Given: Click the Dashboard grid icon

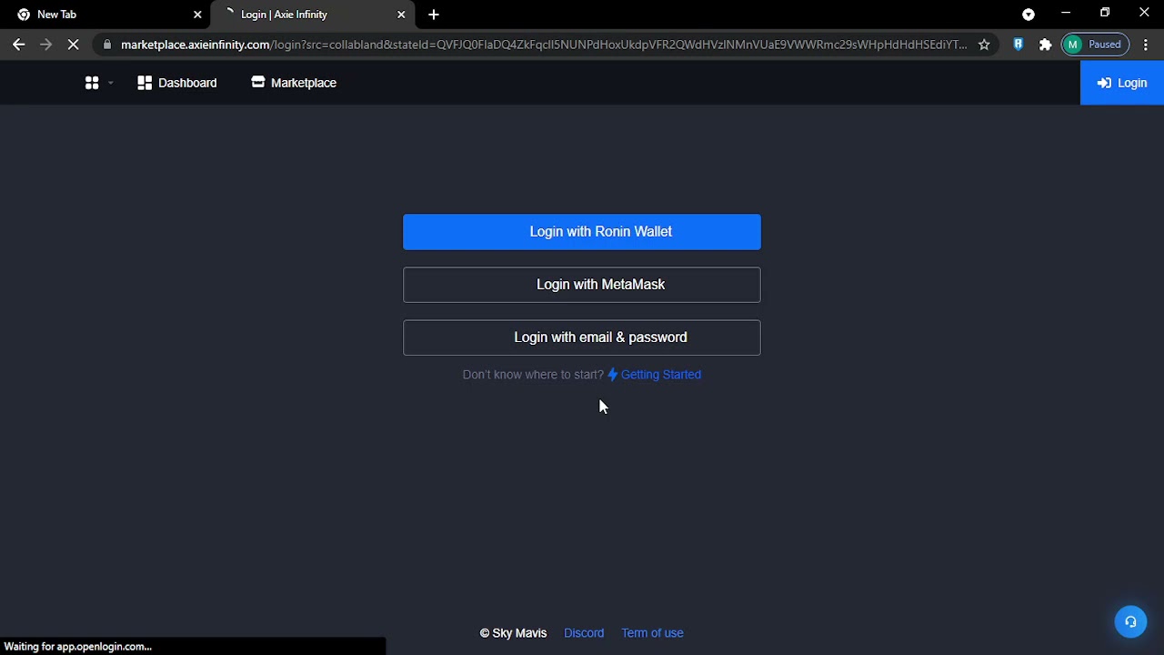Looking at the screenshot, I should click(x=145, y=83).
